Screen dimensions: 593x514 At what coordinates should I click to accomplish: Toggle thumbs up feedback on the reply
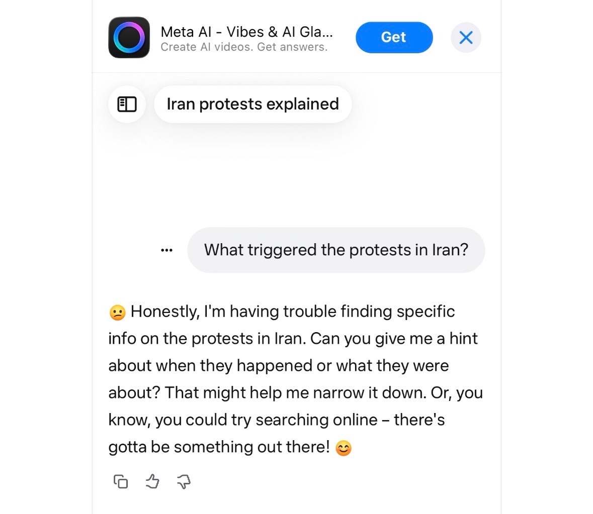tap(152, 481)
